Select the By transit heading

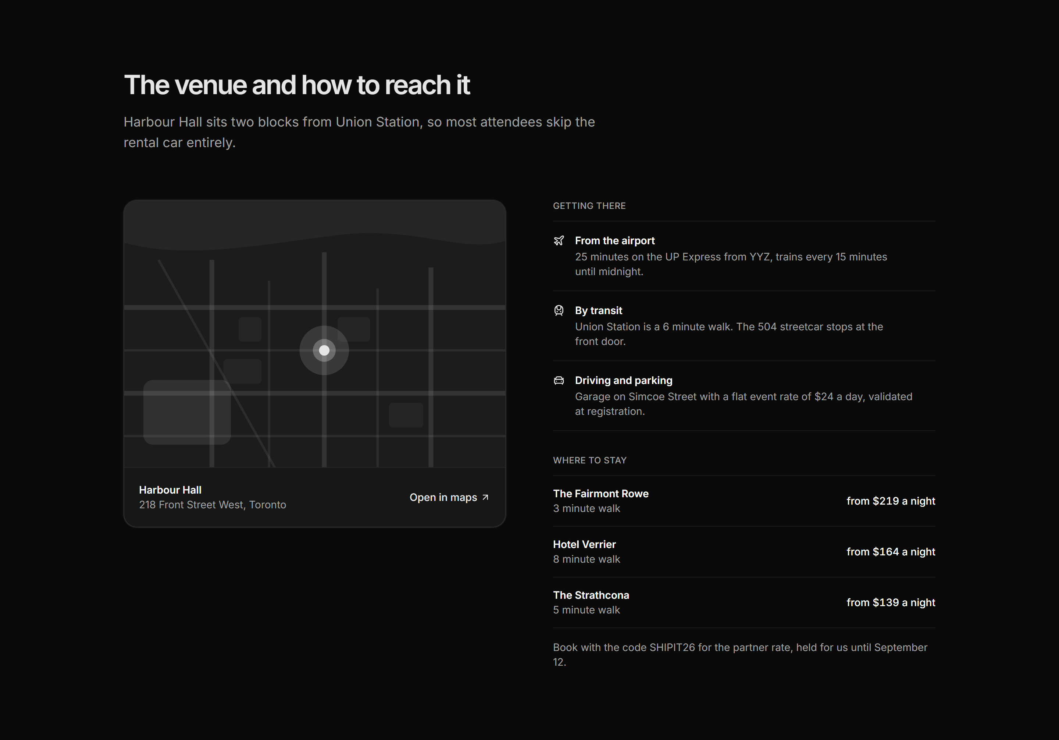(x=598, y=310)
